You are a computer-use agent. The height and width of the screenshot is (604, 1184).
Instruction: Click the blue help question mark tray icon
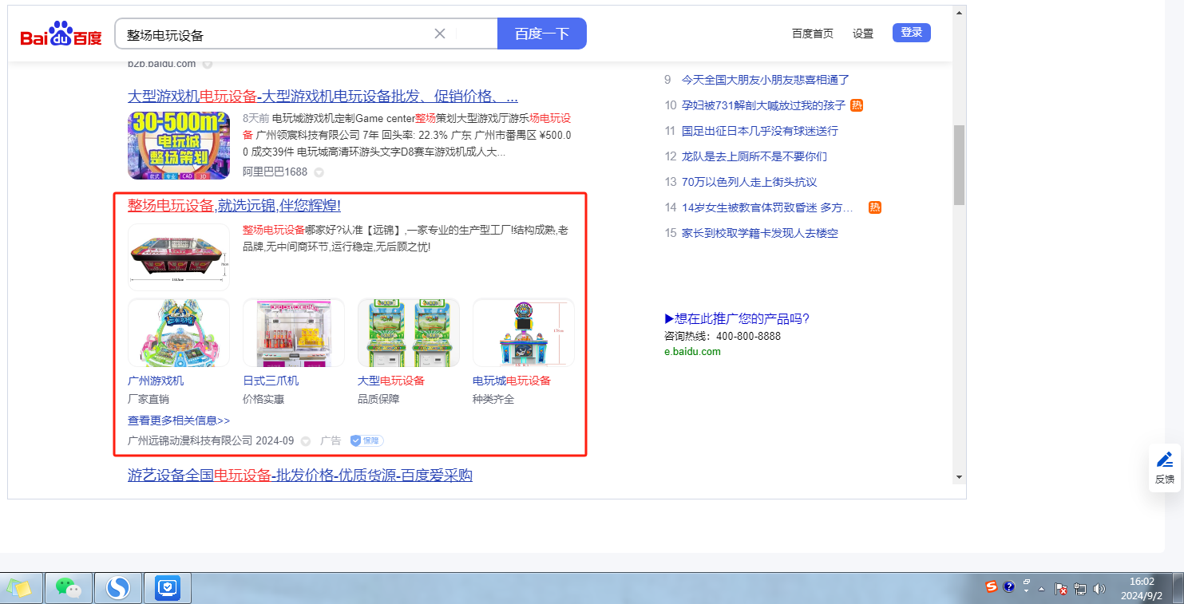tap(1008, 587)
